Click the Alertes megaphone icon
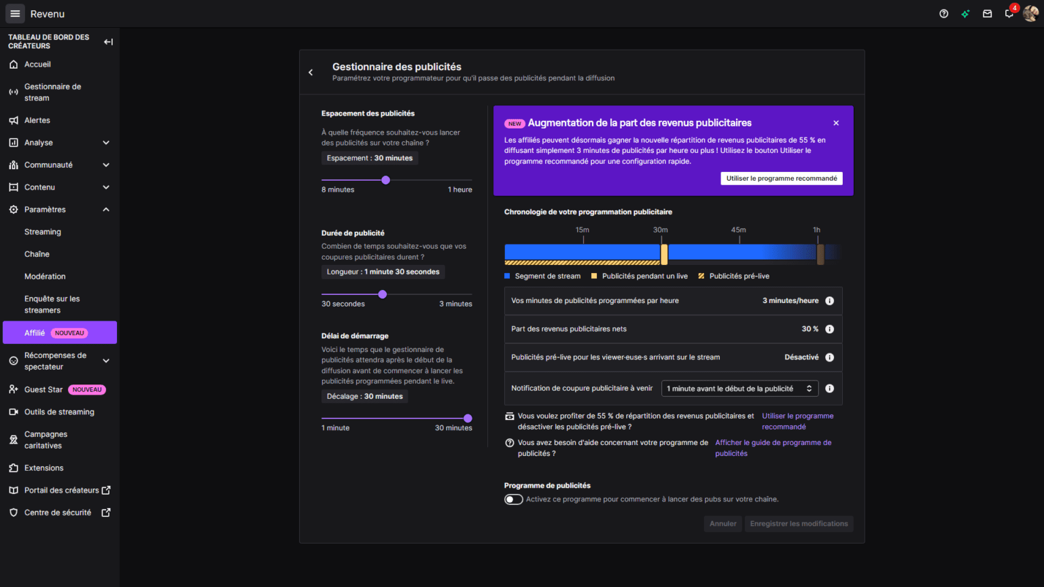The width and height of the screenshot is (1044, 587). [x=14, y=120]
